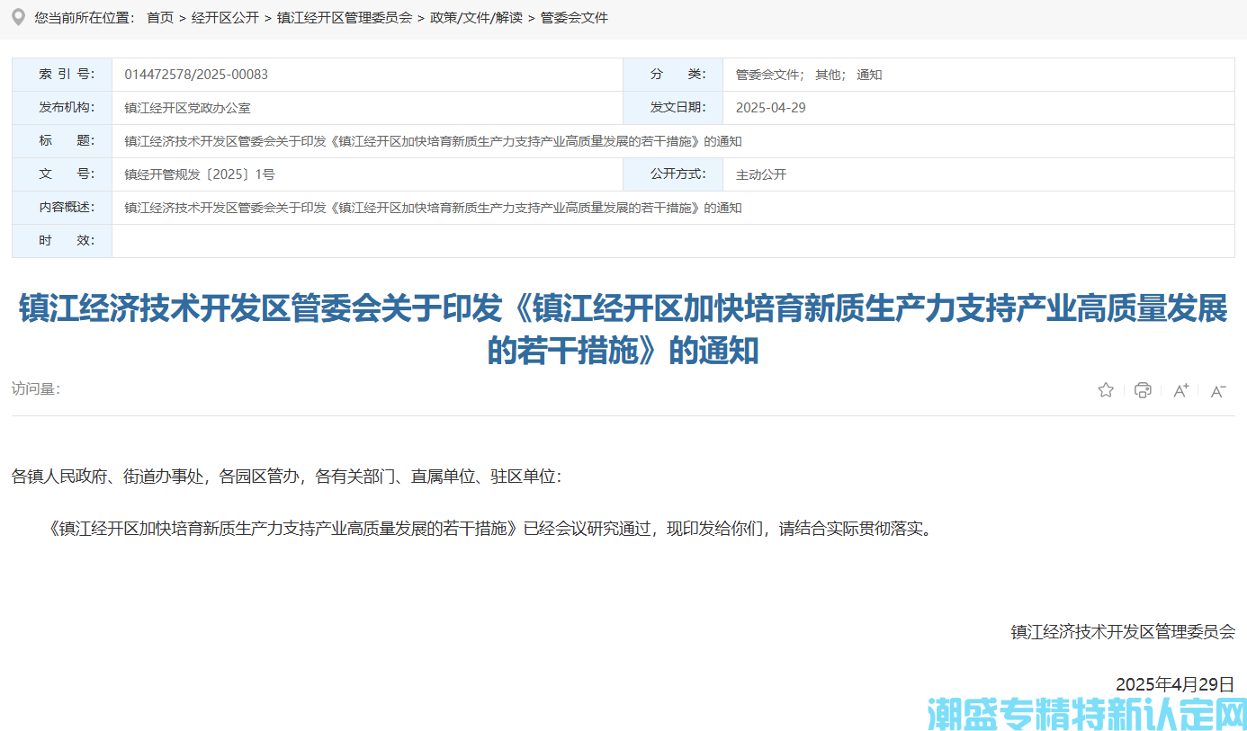Screen dimensions: 1247x731
Task: Click the salutation line starting 各镇人民政府
Action: (x=286, y=477)
